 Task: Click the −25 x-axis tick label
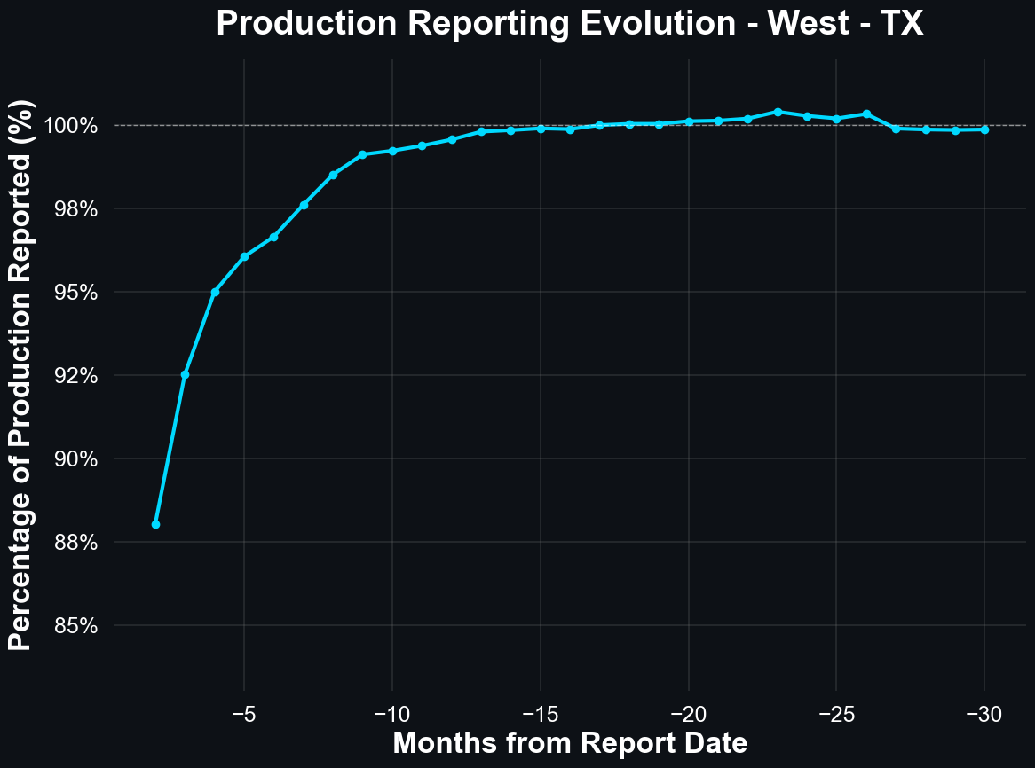pos(836,713)
